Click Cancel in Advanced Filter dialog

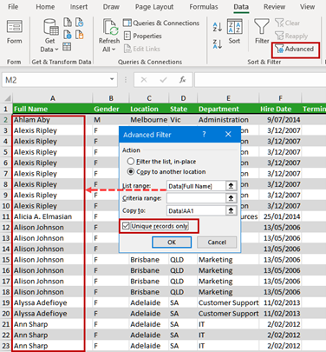pyautogui.click(x=217, y=242)
